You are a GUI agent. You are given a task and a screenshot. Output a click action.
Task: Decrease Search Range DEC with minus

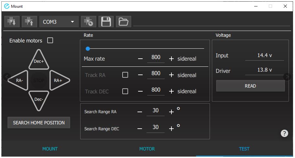pyautogui.click(x=140, y=129)
